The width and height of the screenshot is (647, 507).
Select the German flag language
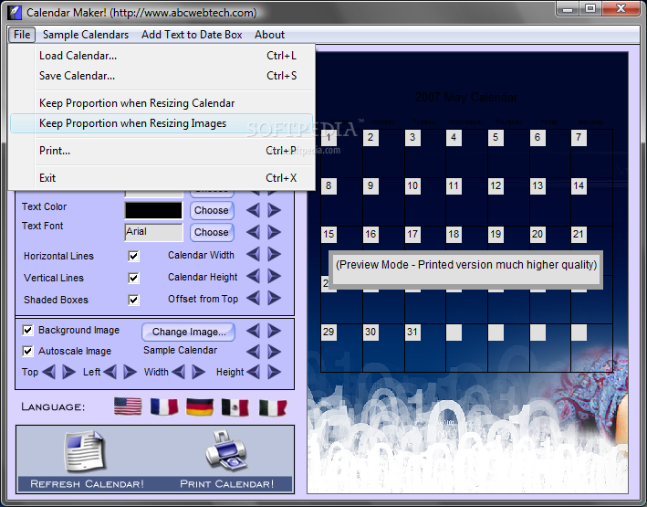[x=200, y=407]
